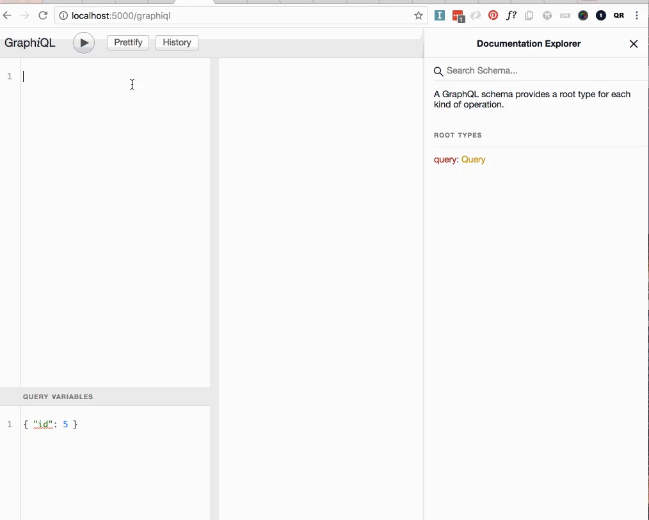Open the Chrome three-dot menu
This screenshot has height=520, width=649.
(637, 16)
